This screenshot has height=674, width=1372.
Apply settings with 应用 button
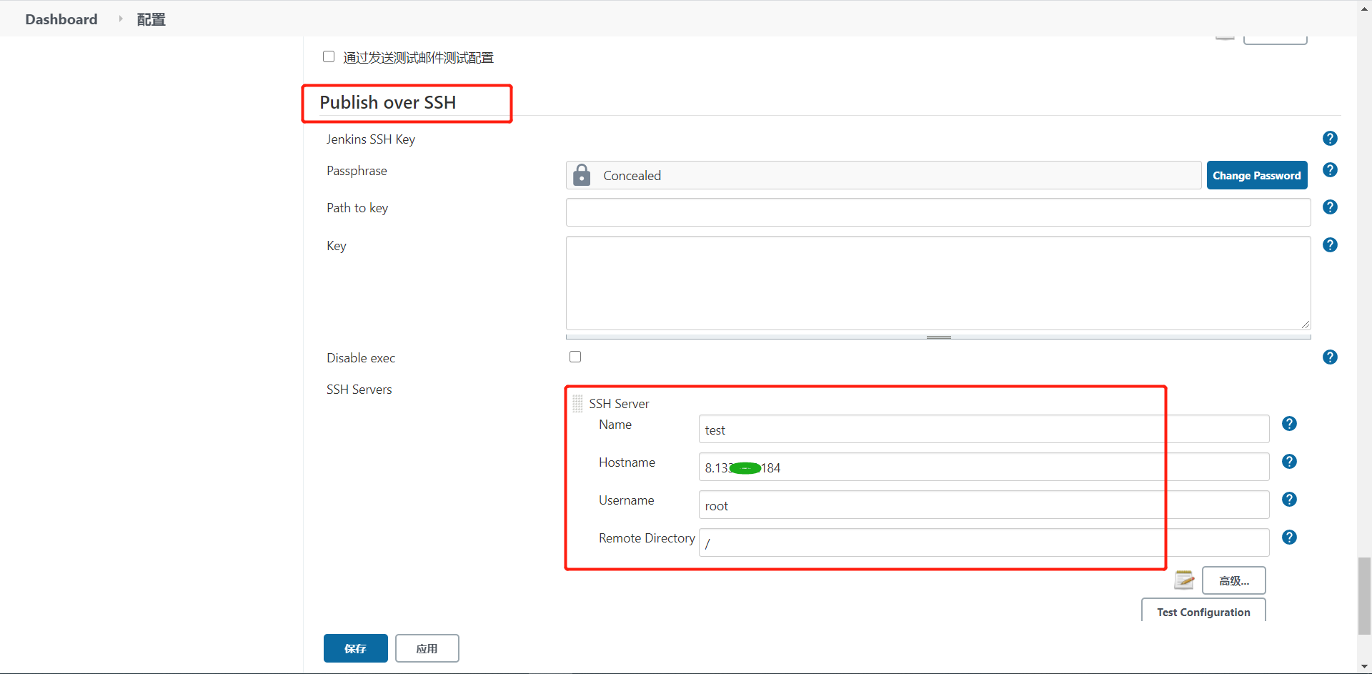[x=427, y=648]
